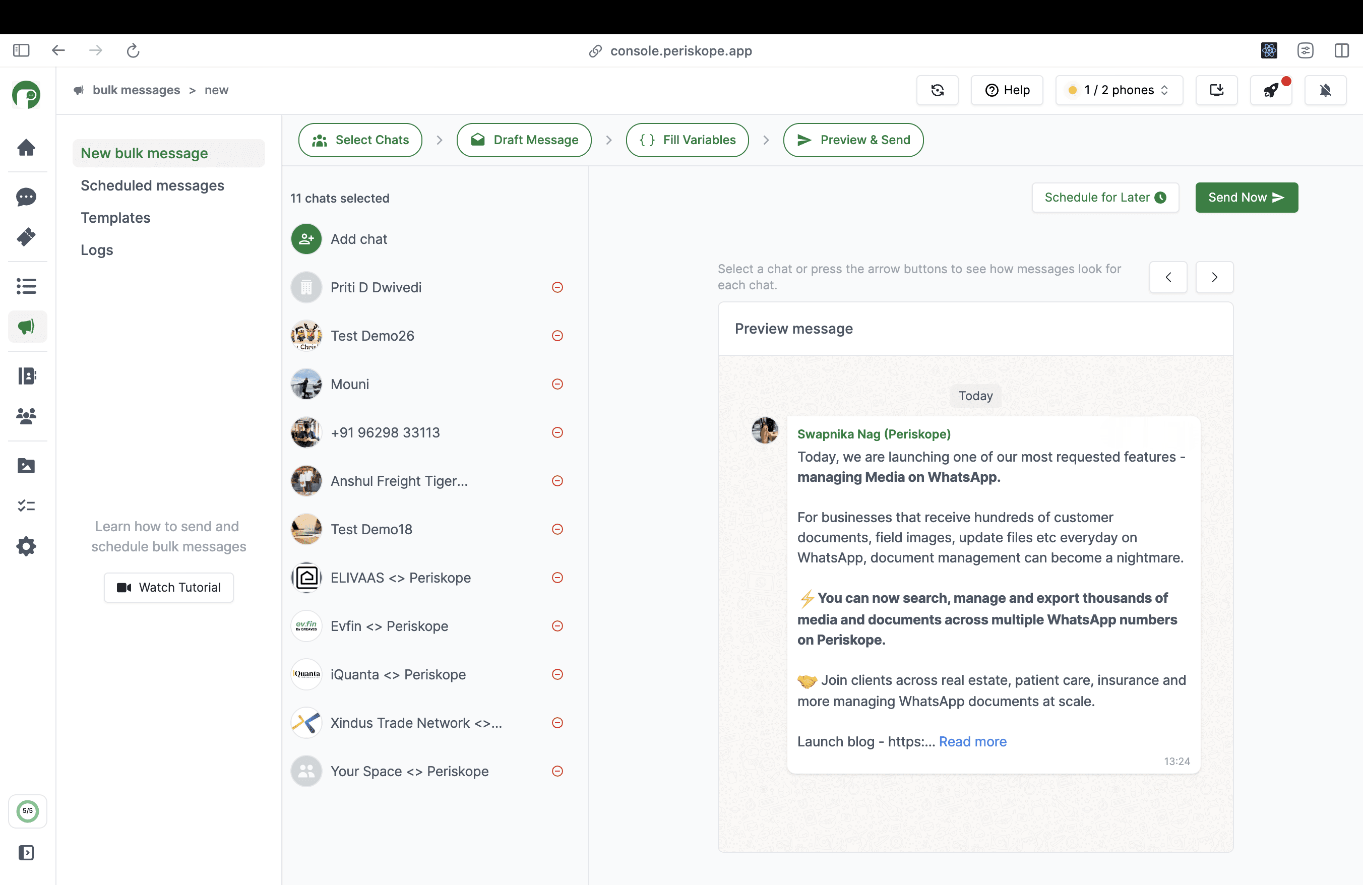Viewport: 1363px width, 885px height.
Task: Remove Mouni chat with minus icon
Action: coord(557,384)
